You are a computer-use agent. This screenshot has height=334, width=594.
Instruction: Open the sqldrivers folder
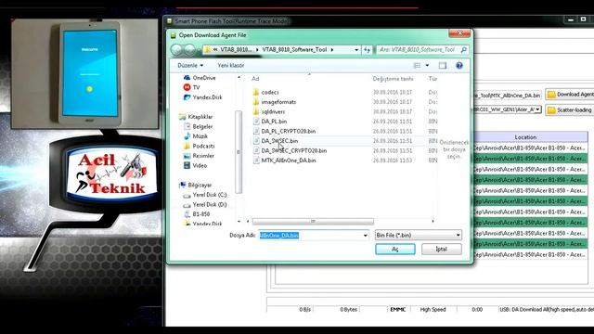click(273, 111)
